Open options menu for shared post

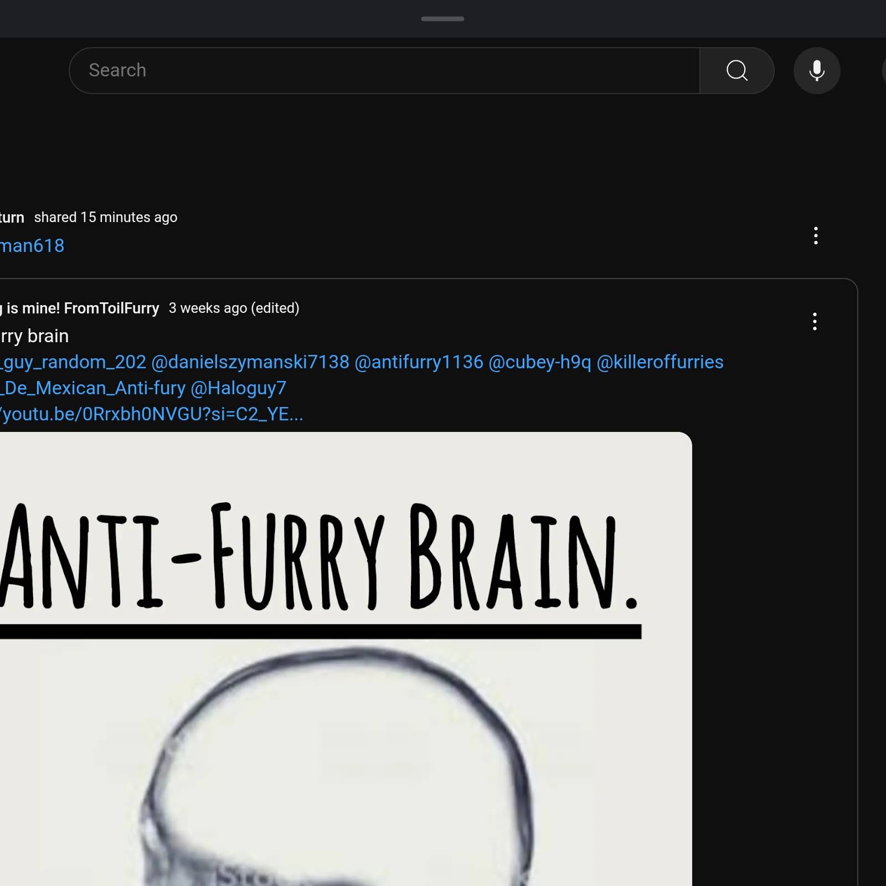[816, 235]
